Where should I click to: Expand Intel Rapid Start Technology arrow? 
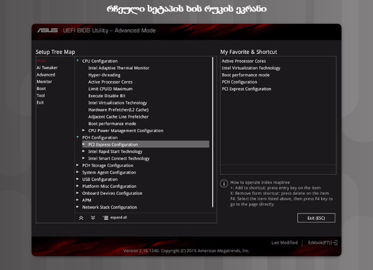tap(84, 151)
